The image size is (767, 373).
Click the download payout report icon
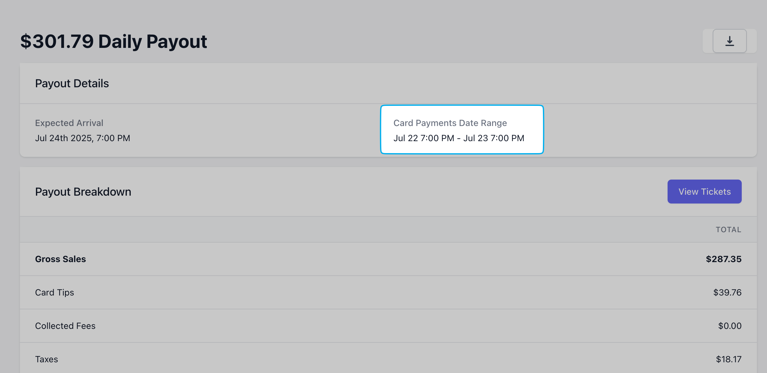729,41
